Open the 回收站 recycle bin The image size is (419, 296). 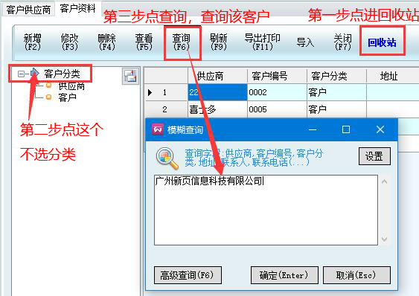(x=382, y=42)
